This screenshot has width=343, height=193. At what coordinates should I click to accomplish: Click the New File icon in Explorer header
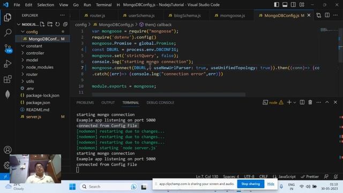42,24
